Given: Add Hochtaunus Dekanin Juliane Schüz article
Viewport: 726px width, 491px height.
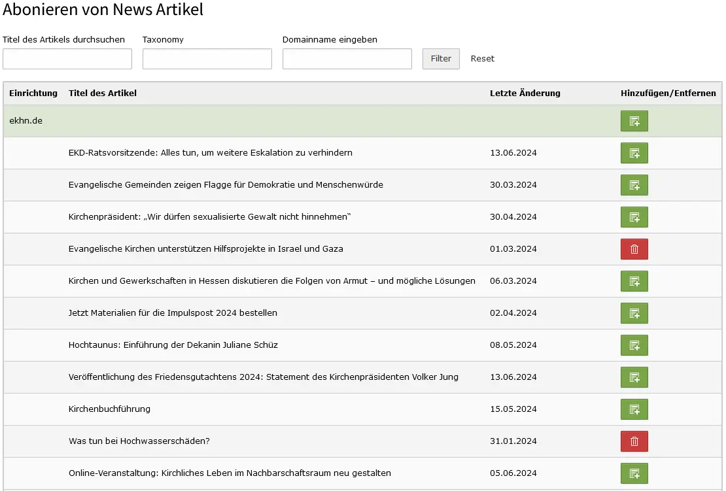Looking at the screenshot, I should click(x=634, y=345).
